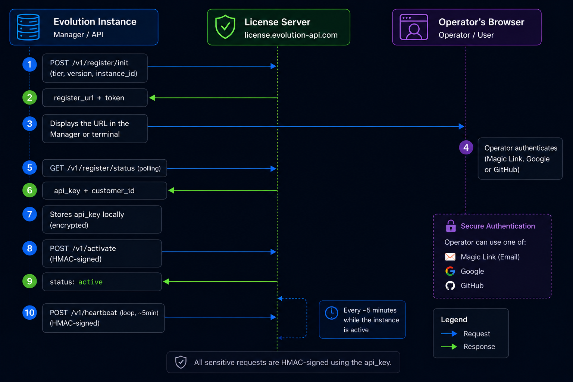Click the browser user icon for Operator's Browser
This screenshot has width=573, height=382.
pyautogui.click(x=414, y=27)
